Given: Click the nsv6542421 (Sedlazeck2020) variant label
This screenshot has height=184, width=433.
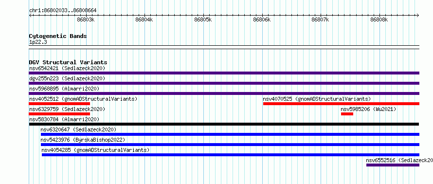Looking at the screenshot, I should point(67,68).
